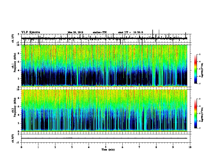The width and height of the screenshot is (214, 165).
Task: Click the "1" minute time axis label
Action: [x=38, y=147]
